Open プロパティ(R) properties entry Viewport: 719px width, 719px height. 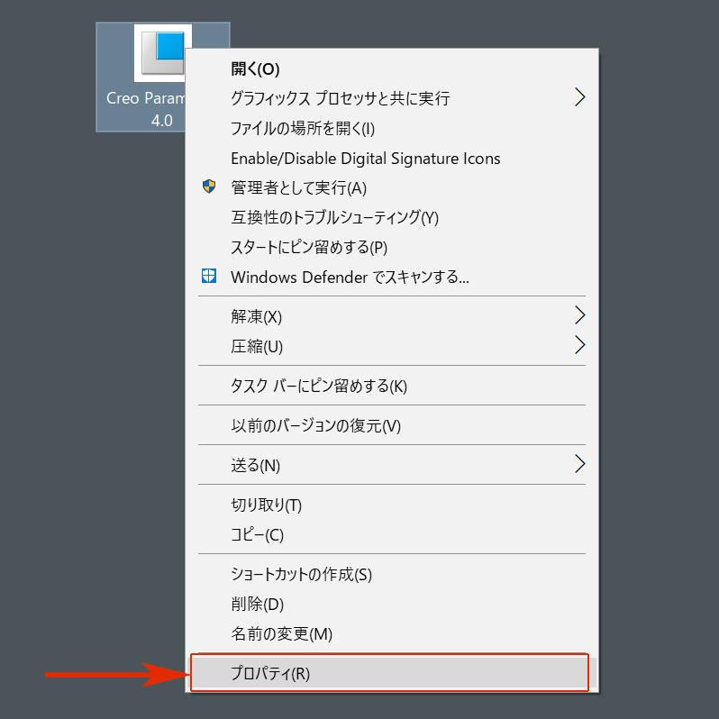(270, 673)
